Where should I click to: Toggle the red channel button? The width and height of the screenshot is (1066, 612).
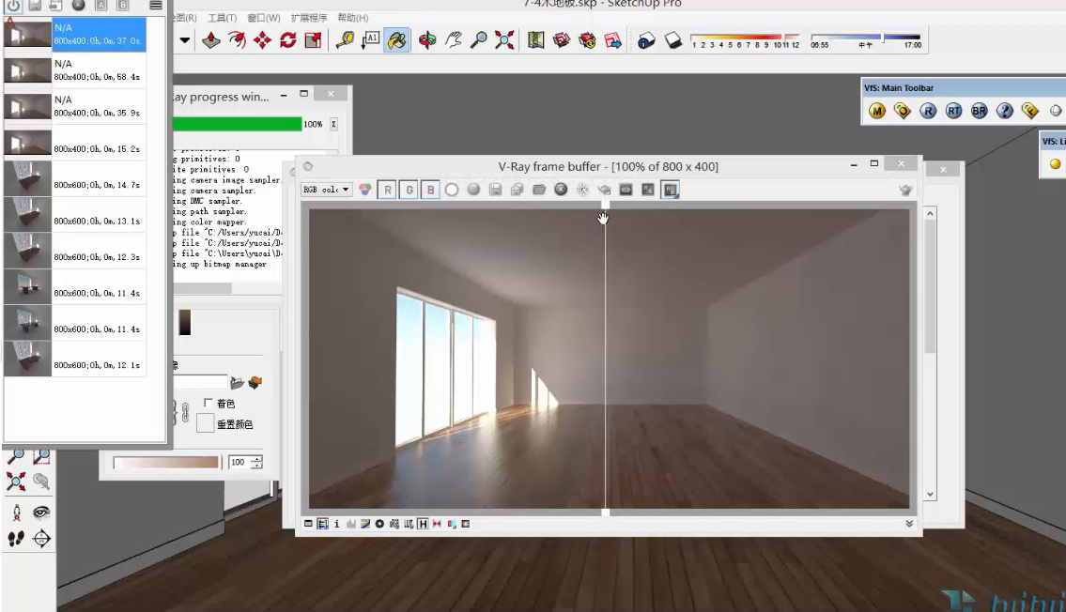click(389, 190)
